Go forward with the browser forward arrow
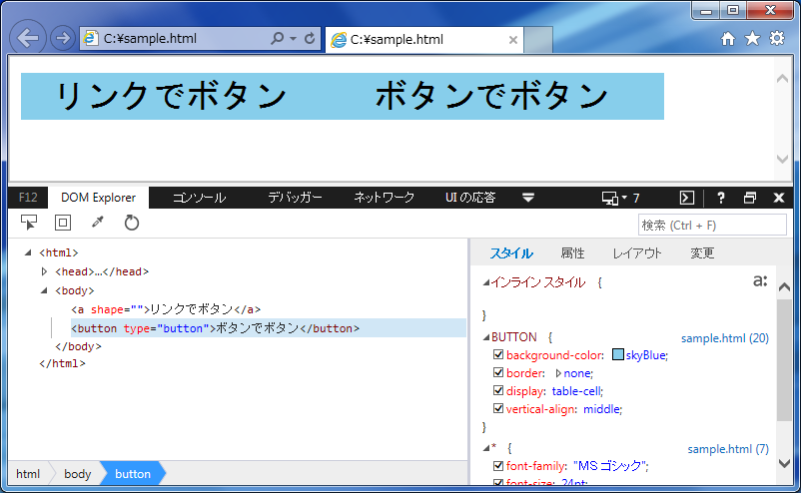801x493 pixels. click(63, 38)
